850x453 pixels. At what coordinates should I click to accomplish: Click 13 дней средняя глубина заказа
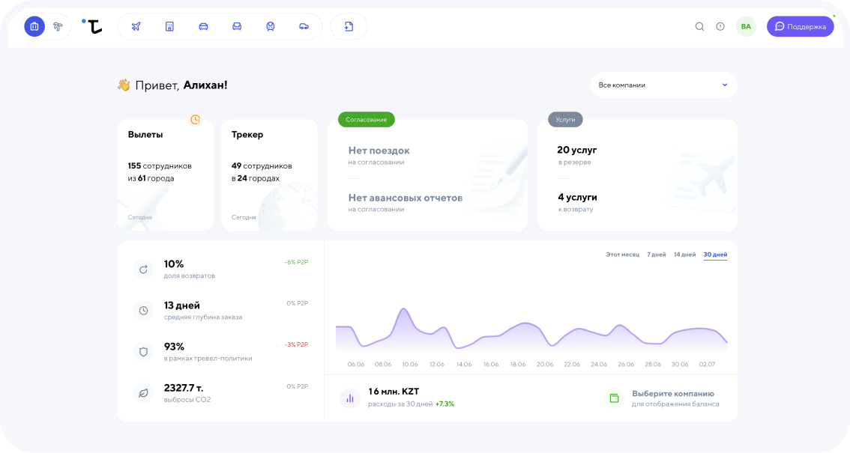202,311
